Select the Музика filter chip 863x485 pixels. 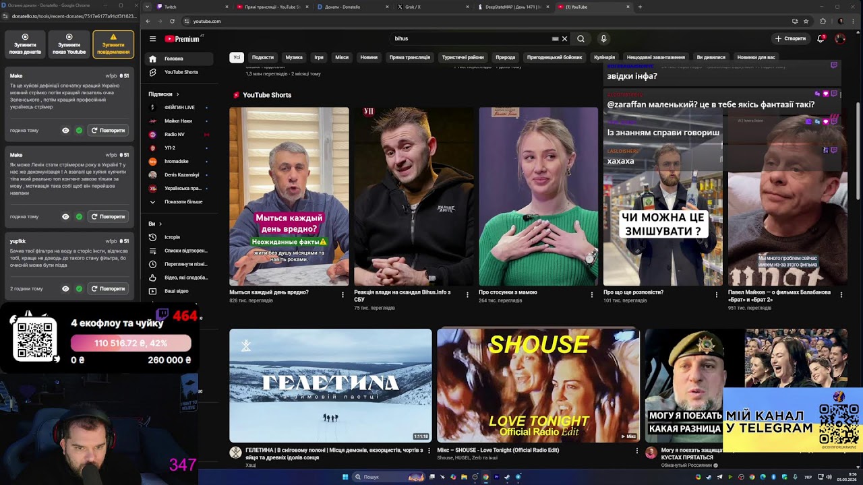tap(294, 57)
